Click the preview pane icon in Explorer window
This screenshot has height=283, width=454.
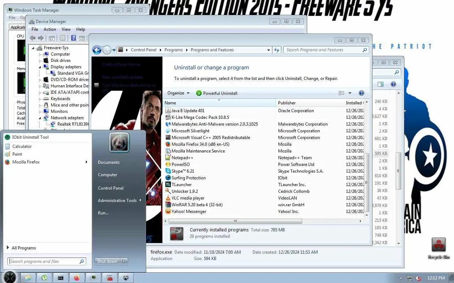pos(381,84)
